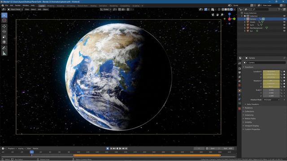
Task: Switch to rendered viewport shading
Action: [231, 9]
